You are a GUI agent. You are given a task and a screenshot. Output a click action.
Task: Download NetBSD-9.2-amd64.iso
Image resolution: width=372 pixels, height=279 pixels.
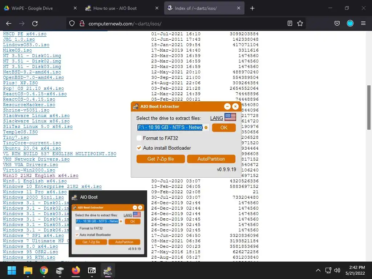[x=32, y=72]
